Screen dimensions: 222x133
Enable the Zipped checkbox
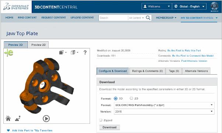(101, 120)
